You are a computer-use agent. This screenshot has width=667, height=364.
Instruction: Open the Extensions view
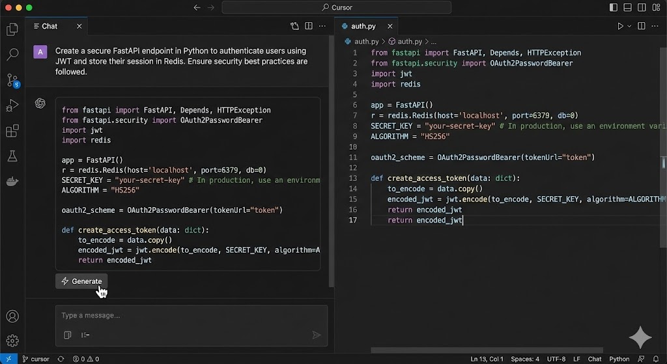point(12,131)
